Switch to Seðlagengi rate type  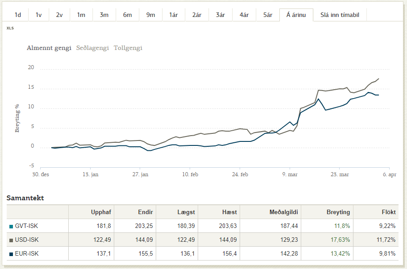point(92,48)
